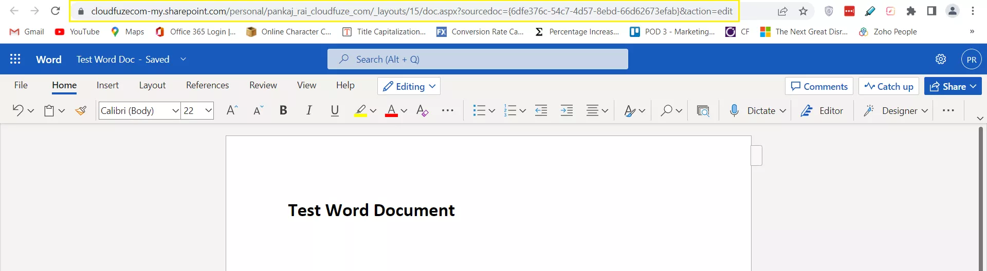987x271 pixels.
Task: Open the Microsoft 365 app launcher
Action: pyautogui.click(x=15, y=59)
